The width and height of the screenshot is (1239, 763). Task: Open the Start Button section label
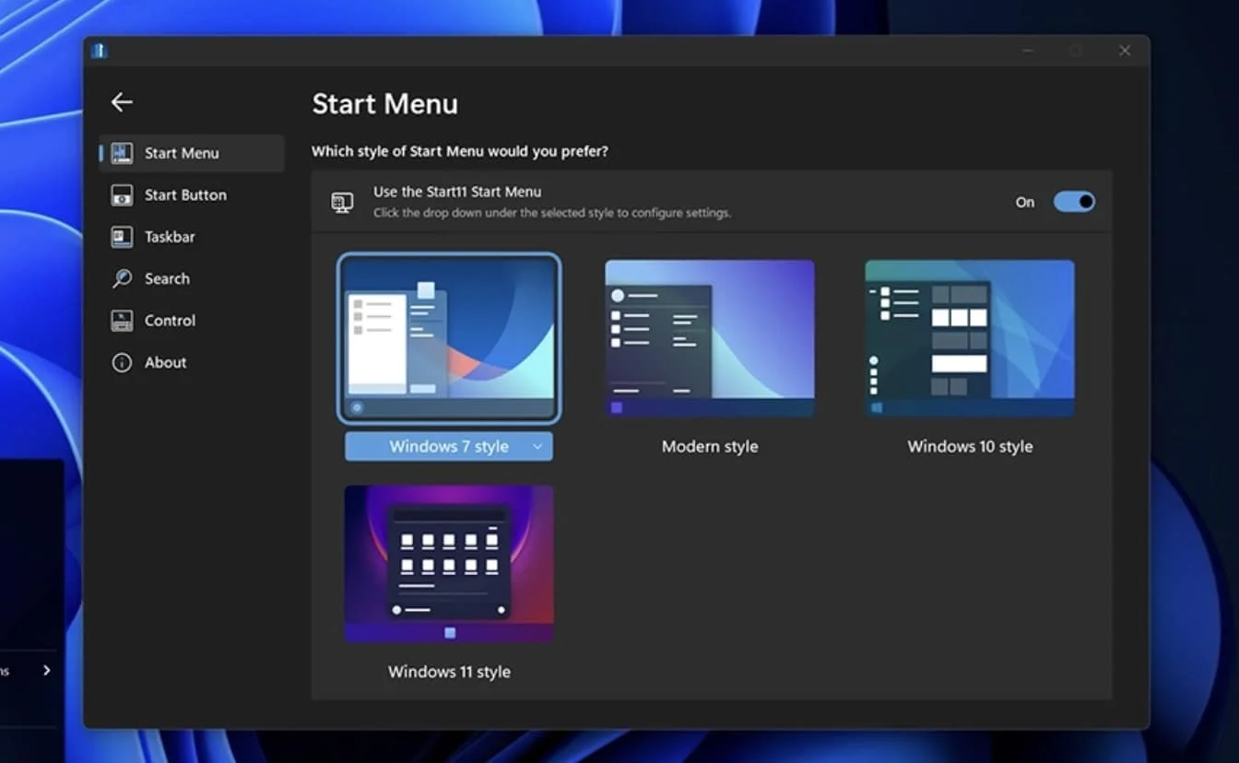pos(185,195)
